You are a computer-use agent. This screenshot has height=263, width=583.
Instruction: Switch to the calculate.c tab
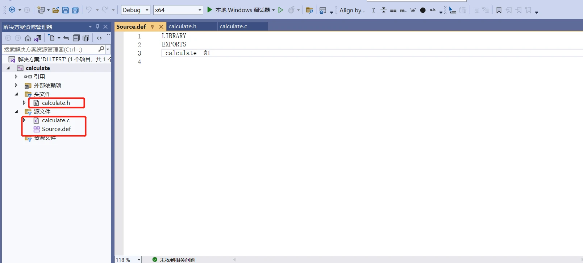(x=233, y=26)
